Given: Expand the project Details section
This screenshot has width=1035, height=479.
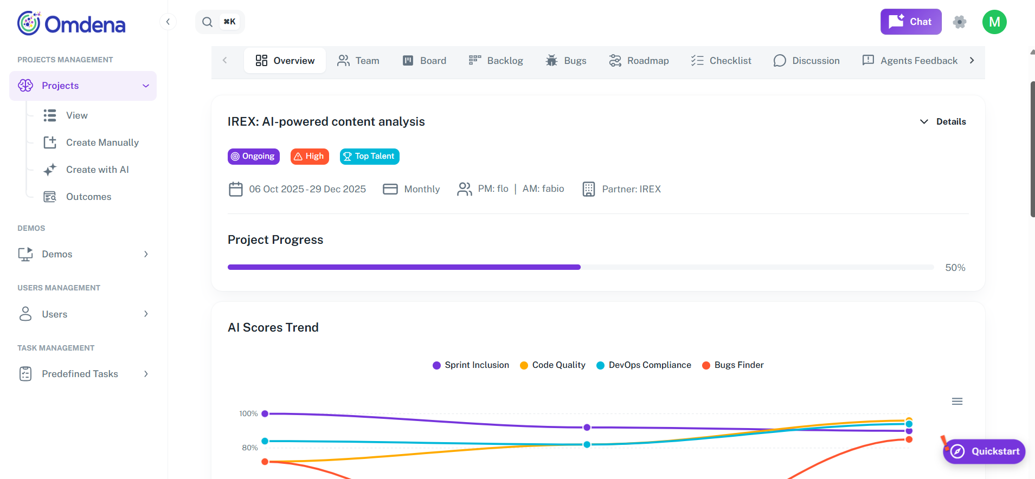Looking at the screenshot, I should 943,121.
